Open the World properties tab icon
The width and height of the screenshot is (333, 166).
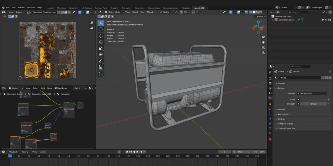[x=270, y=98]
